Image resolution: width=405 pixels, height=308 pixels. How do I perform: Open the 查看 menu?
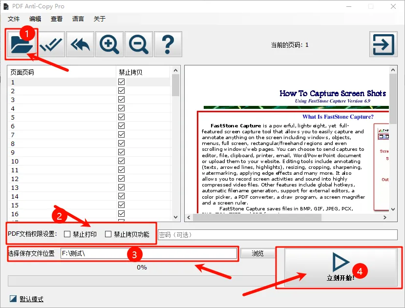57,19
